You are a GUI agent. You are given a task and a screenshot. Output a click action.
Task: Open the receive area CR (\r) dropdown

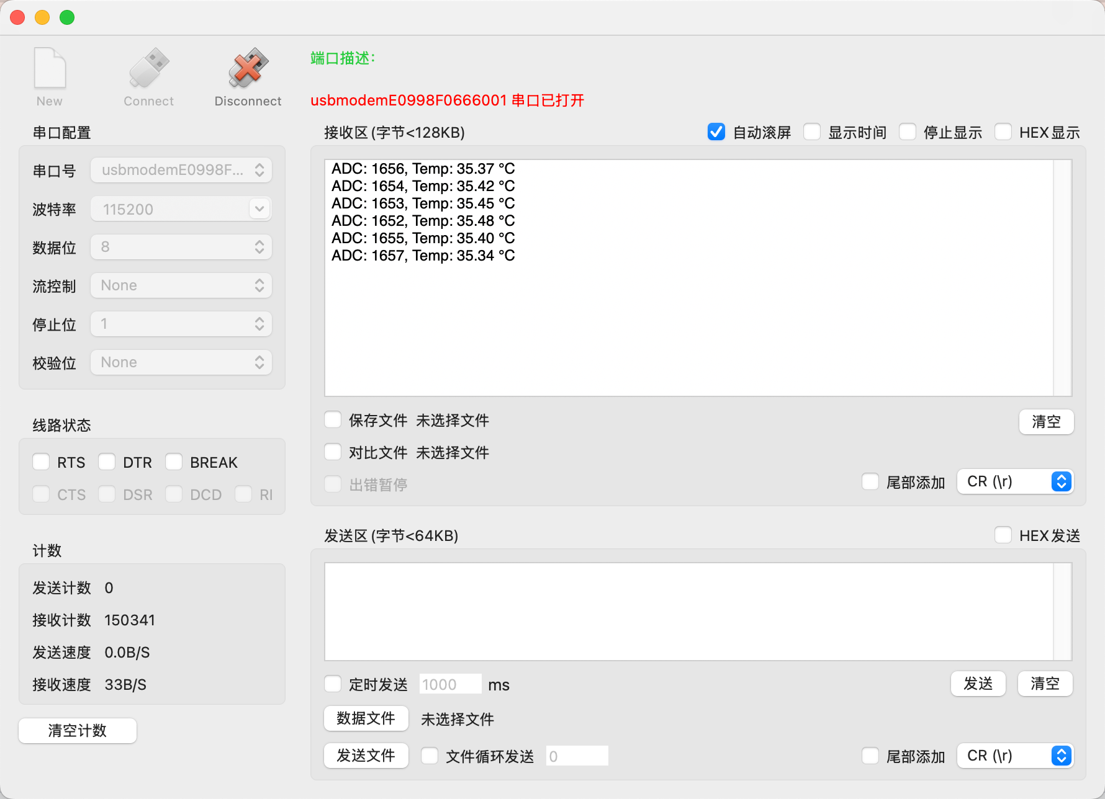[x=1014, y=481]
